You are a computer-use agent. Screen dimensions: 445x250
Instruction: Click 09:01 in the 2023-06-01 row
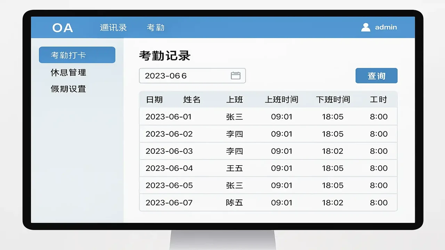[x=282, y=117]
